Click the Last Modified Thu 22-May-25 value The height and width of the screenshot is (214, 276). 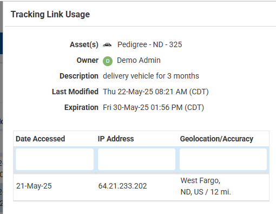pyautogui.click(x=156, y=92)
